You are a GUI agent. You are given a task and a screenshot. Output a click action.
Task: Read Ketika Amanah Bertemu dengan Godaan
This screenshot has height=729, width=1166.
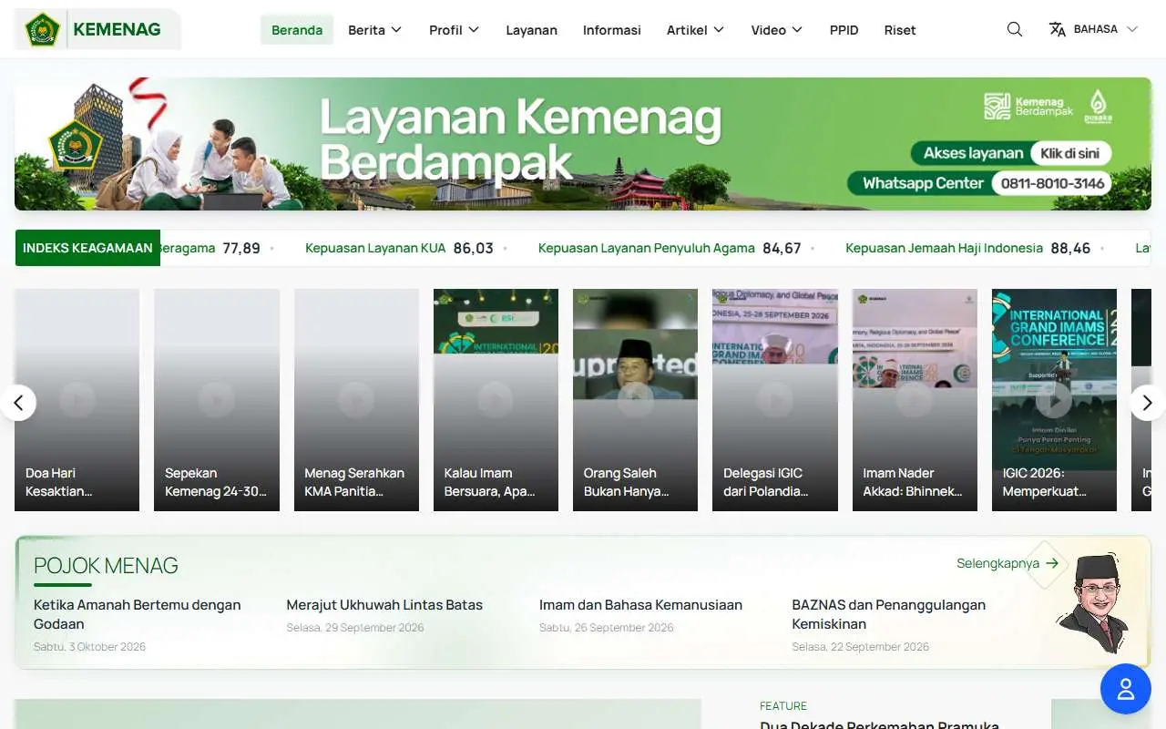pos(138,614)
